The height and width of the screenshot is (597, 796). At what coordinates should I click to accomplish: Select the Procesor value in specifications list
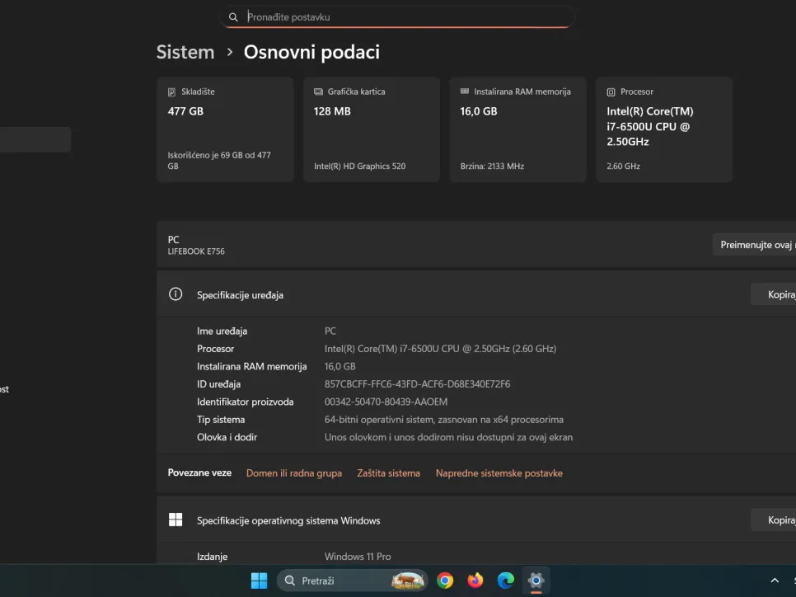[x=440, y=349]
